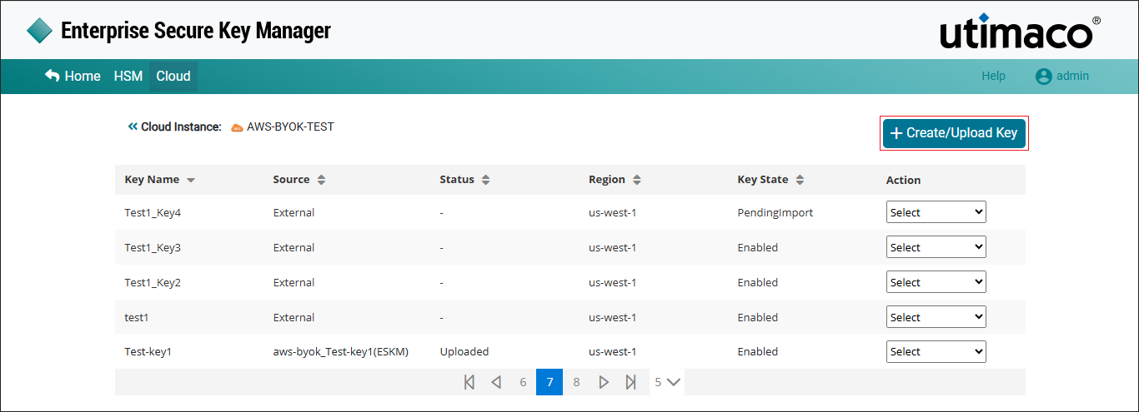Sort by Status column arrows
Image resolution: width=1139 pixels, height=412 pixels.
tap(485, 180)
